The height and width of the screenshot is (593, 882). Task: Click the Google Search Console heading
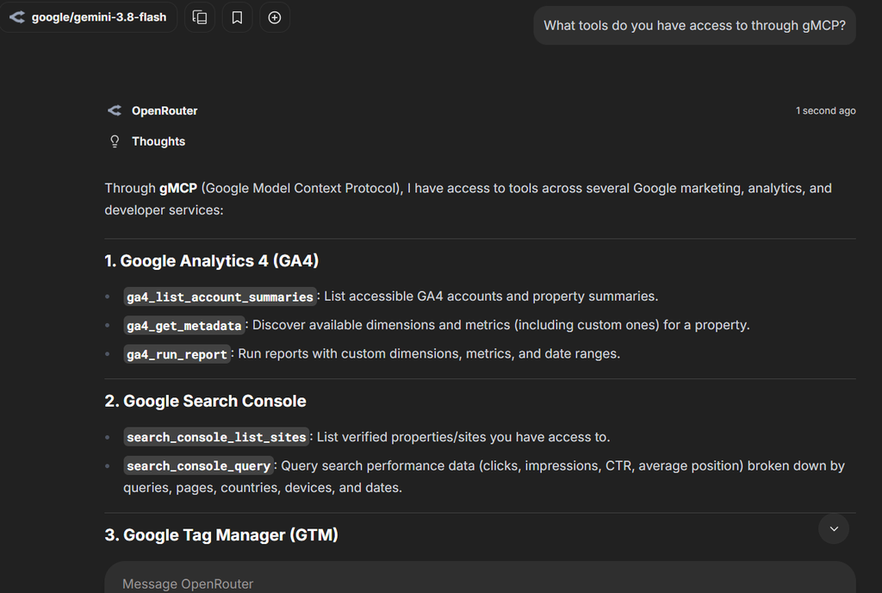tap(205, 401)
